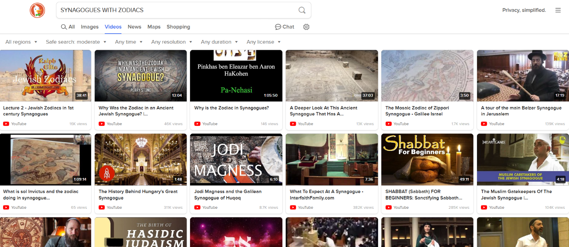Open the hamburger menu icon

tap(558, 10)
